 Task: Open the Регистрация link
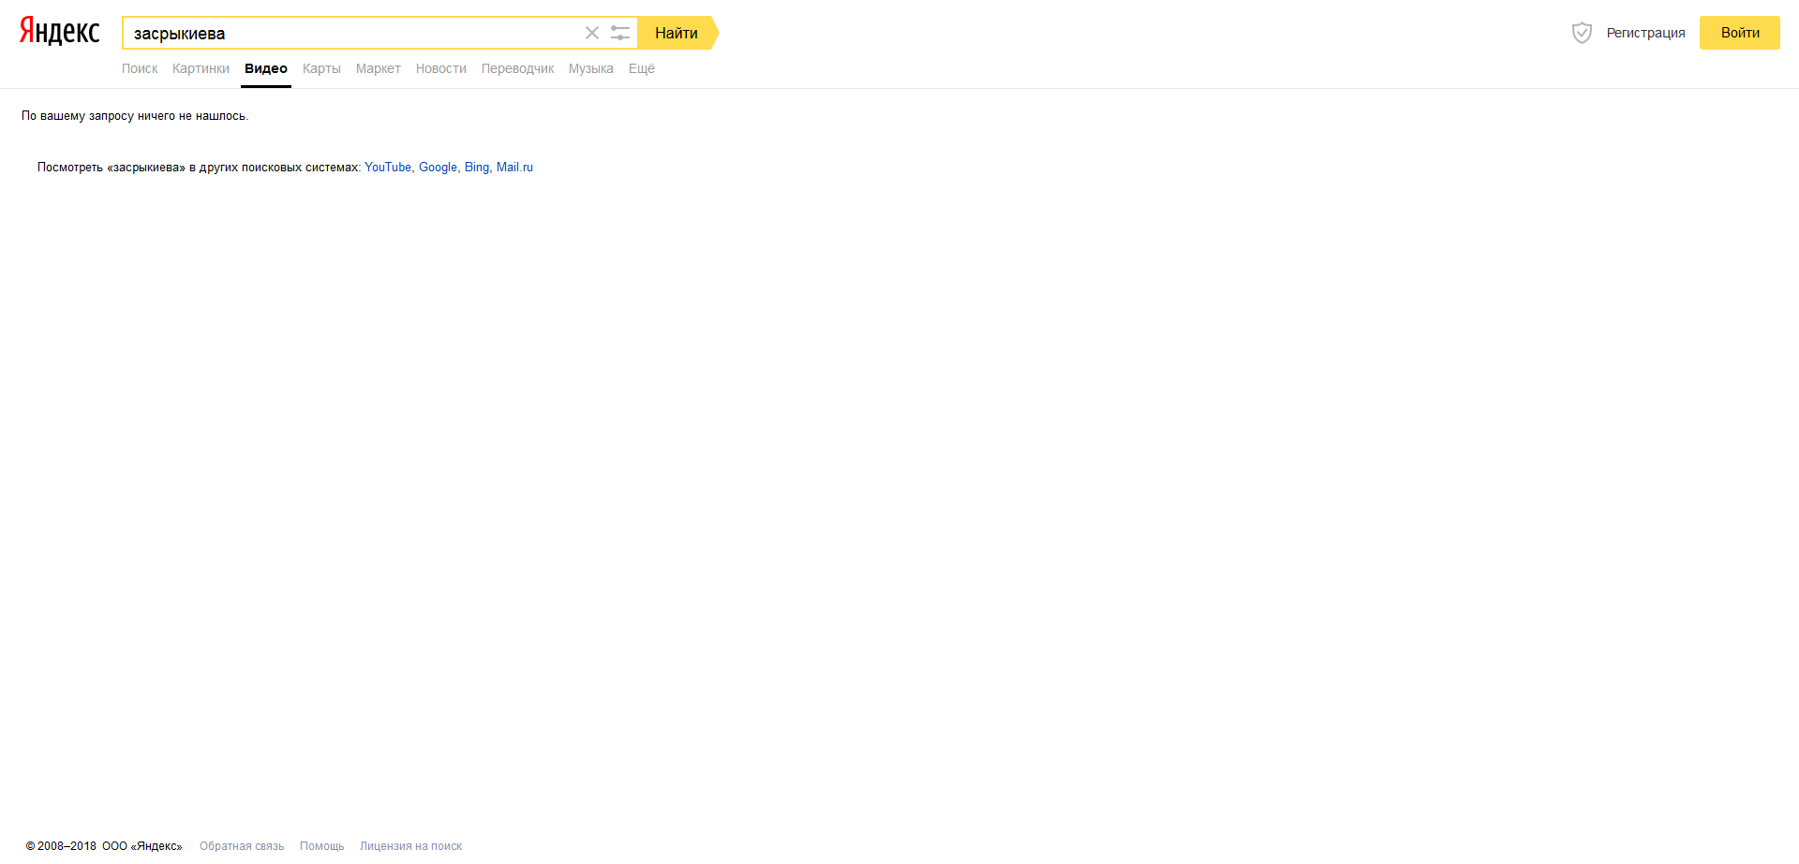point(1645,33)
